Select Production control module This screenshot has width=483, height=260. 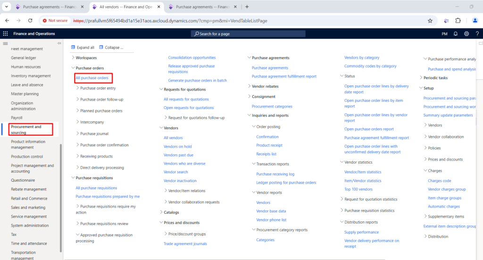[27, 157]
